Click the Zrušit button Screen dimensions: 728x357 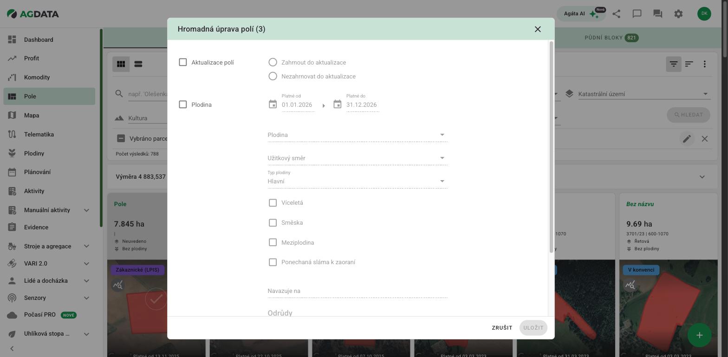(x=502, y=328)
